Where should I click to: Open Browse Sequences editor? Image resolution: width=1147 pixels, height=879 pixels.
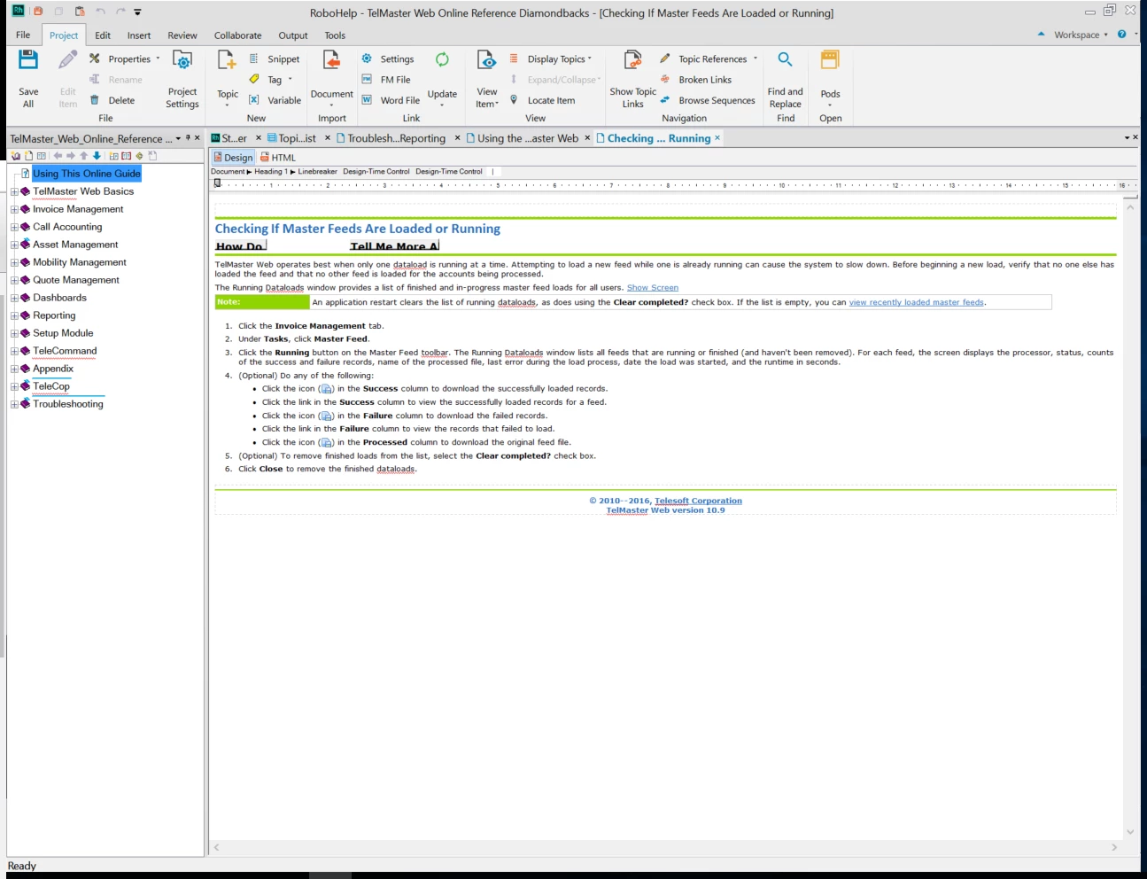click(708, 100)
